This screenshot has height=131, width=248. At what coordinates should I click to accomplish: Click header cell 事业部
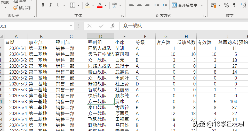click(x=41, y=42)
